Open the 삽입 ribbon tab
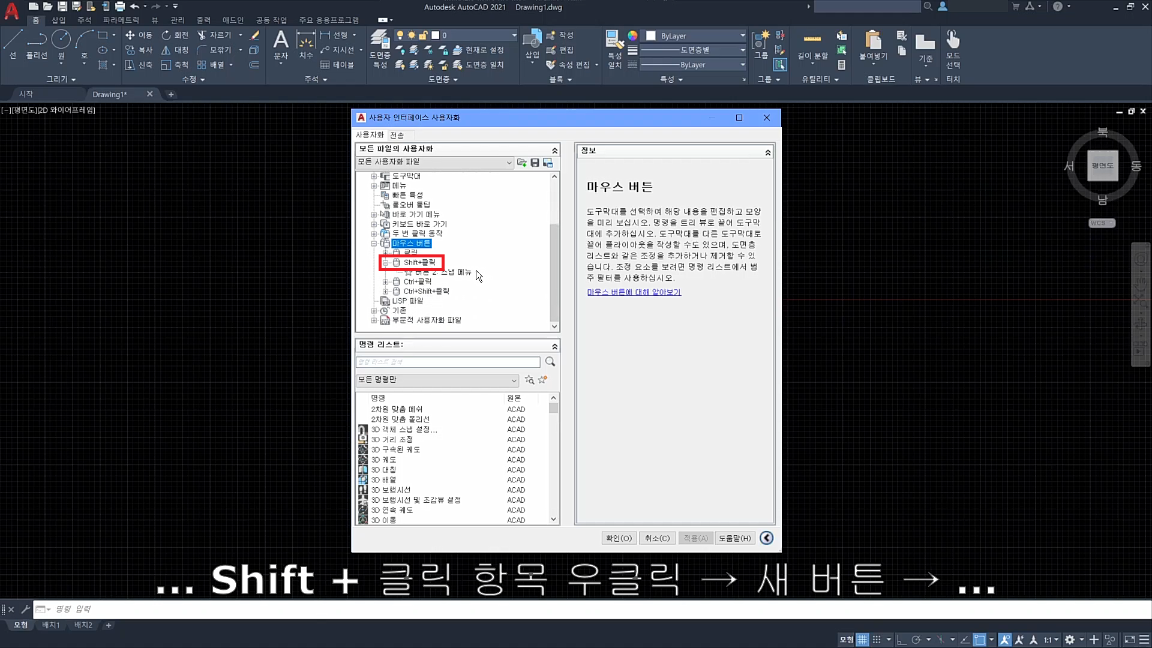Screen dimensions: 1152x648 58,20
